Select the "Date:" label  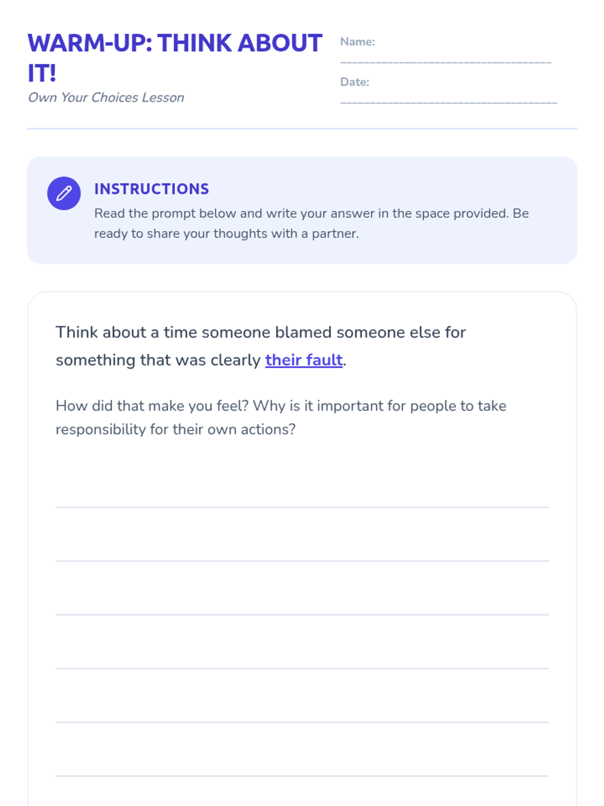point(355,82)
